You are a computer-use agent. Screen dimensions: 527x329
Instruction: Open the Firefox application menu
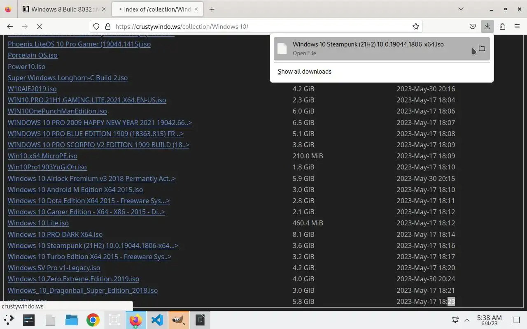pos(517,26)
